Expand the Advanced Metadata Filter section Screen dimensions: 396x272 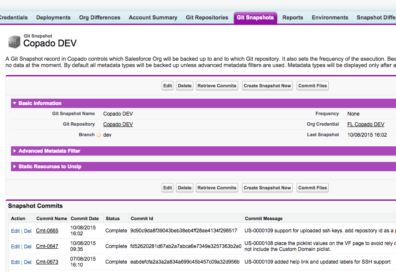15,151
